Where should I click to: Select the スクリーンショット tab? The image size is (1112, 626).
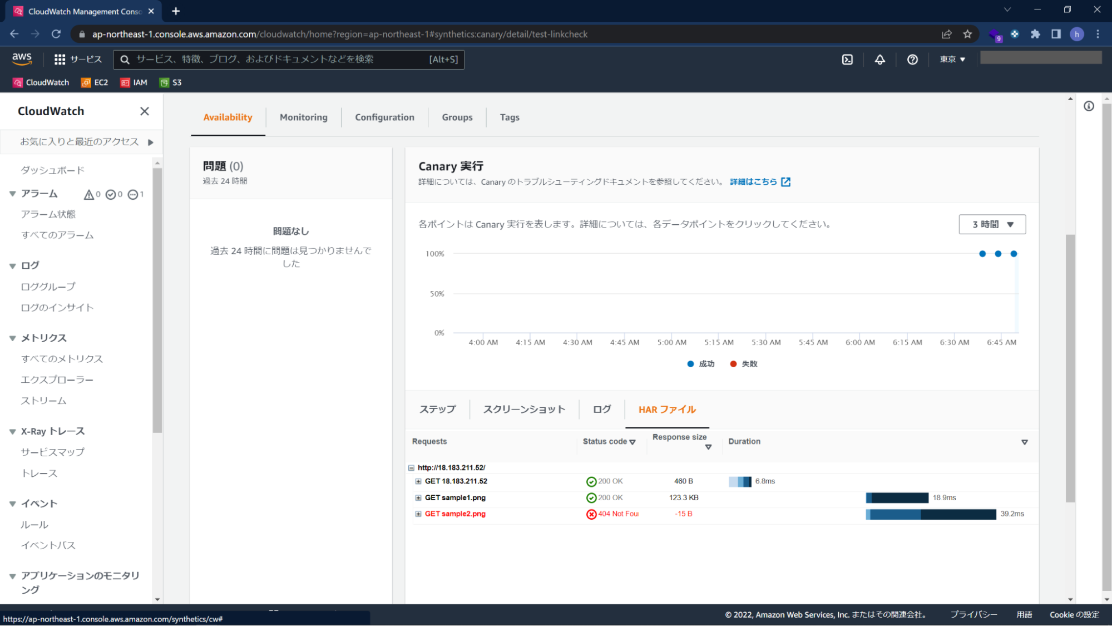pos(524,409)
